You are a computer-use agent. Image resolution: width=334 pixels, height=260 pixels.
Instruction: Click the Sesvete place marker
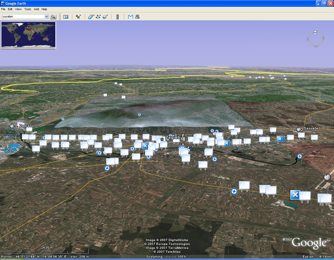pos(299,129)
